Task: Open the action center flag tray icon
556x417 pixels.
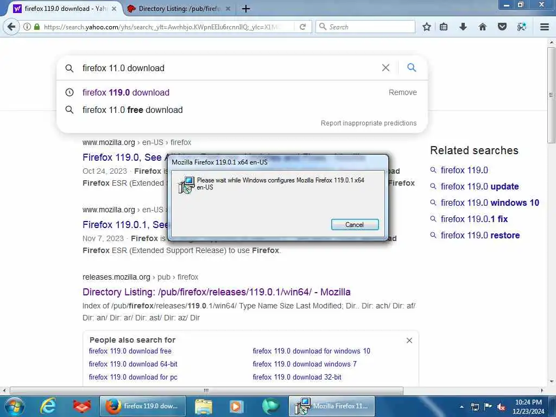Action: click(x=488, y=407)
